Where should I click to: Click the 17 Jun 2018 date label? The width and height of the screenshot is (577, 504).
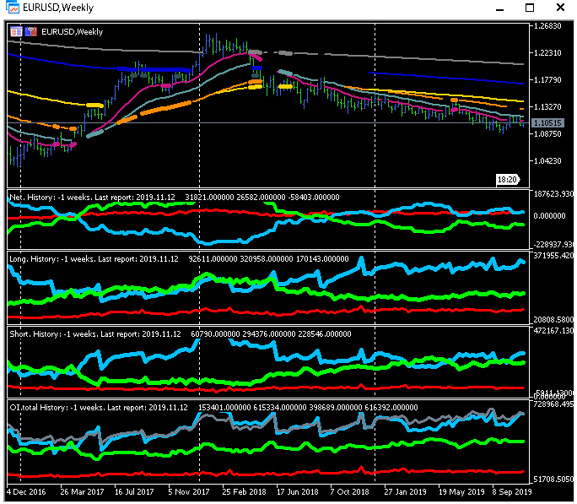coord(298,492)
